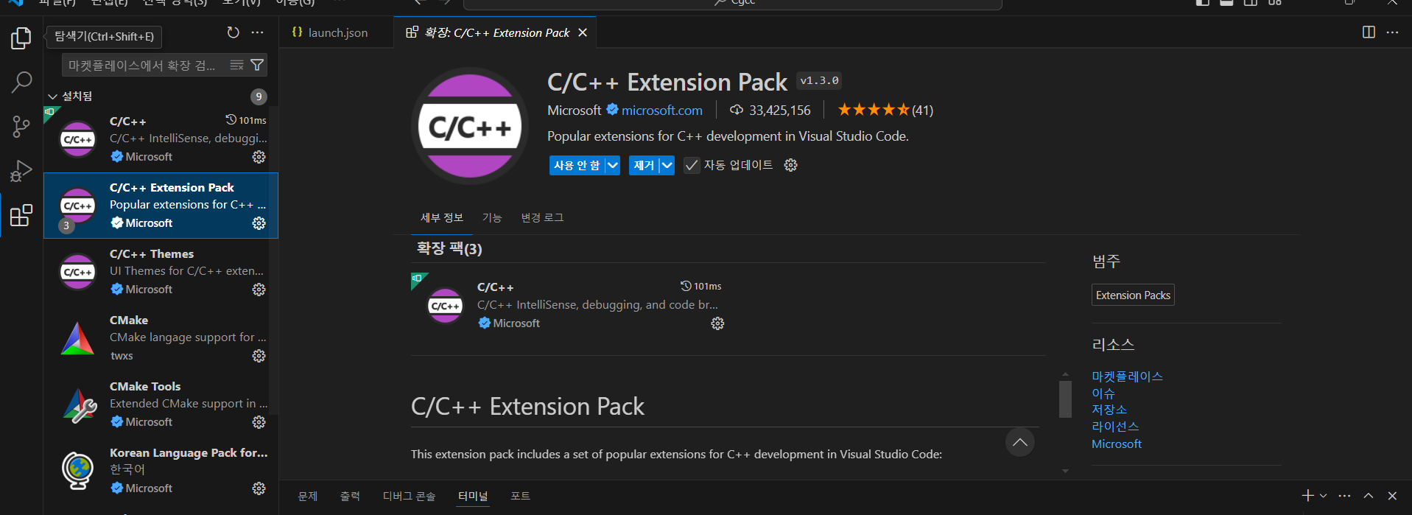
Task: Switch to the Output panel tab
Action: click(x=350, y=496)
